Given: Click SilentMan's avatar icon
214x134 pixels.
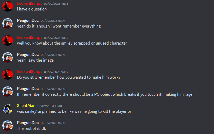Looking at the screenshot, I should pos(8,109).
